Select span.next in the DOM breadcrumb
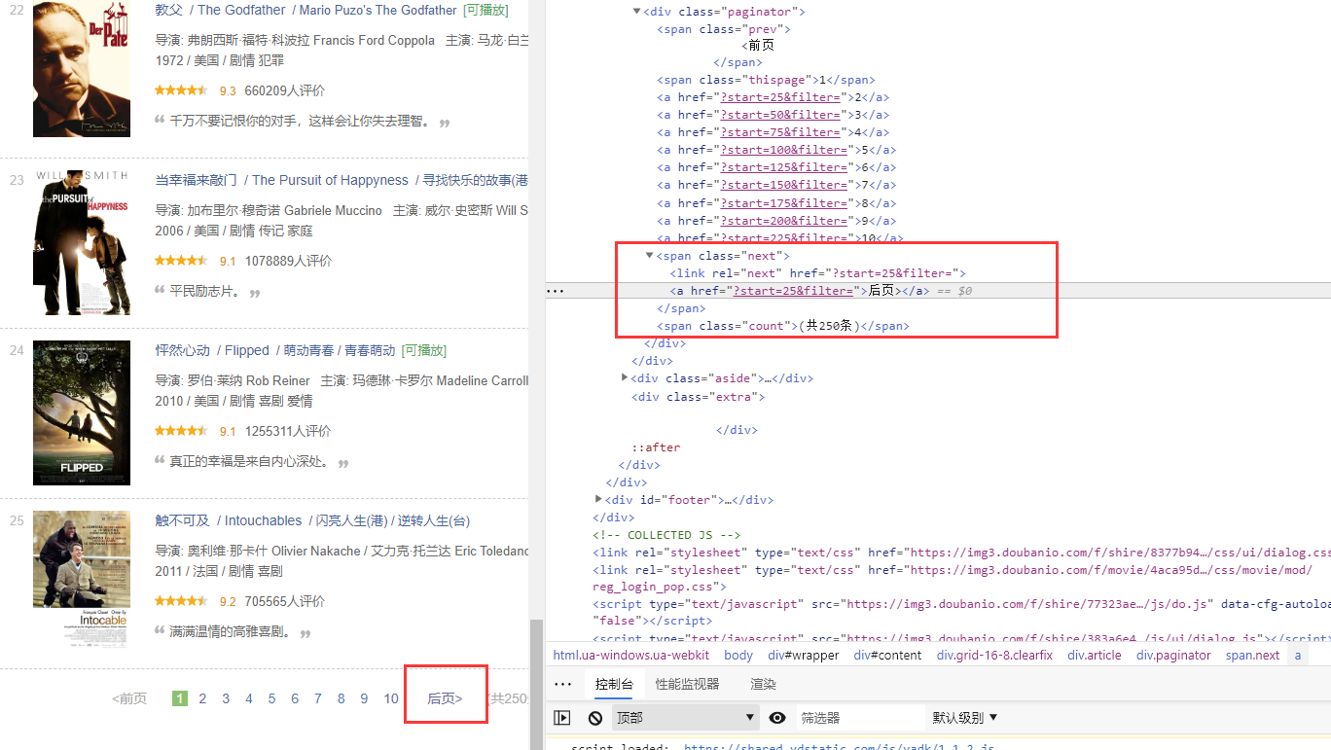The width and height of the screenshot is (1331, 750). tap(1252, 655)
